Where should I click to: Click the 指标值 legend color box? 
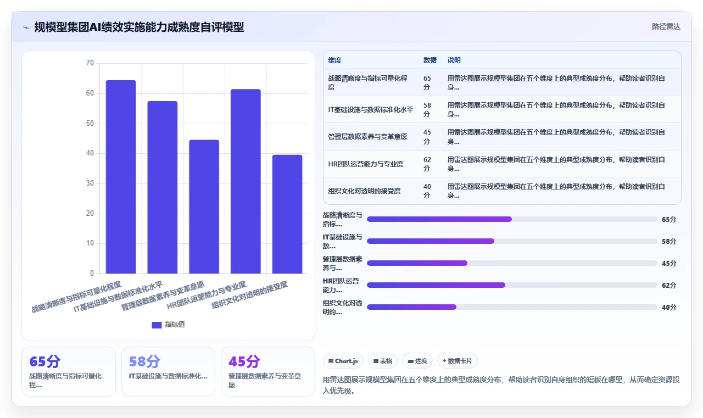pos(157,325)
